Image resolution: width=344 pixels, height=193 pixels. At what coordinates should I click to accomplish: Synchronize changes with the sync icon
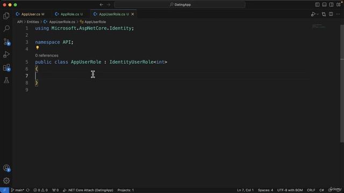[x=27, y=190]
